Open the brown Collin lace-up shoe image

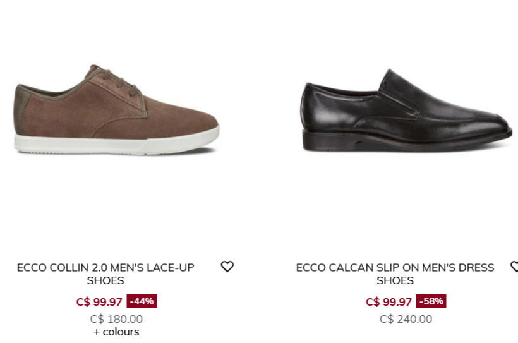click(x=117, y=111)
